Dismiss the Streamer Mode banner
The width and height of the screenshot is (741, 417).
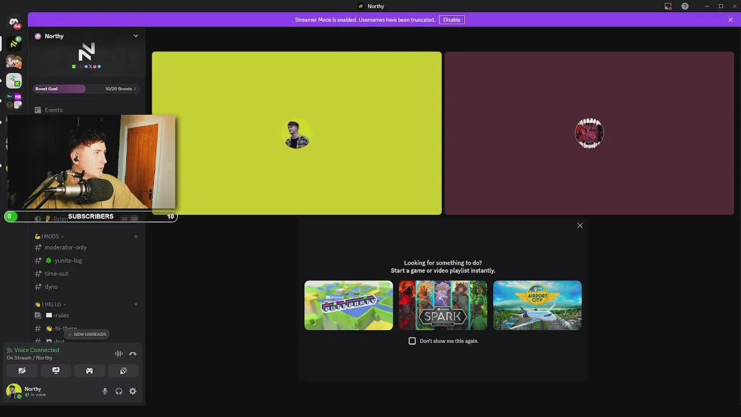(731, 20)
